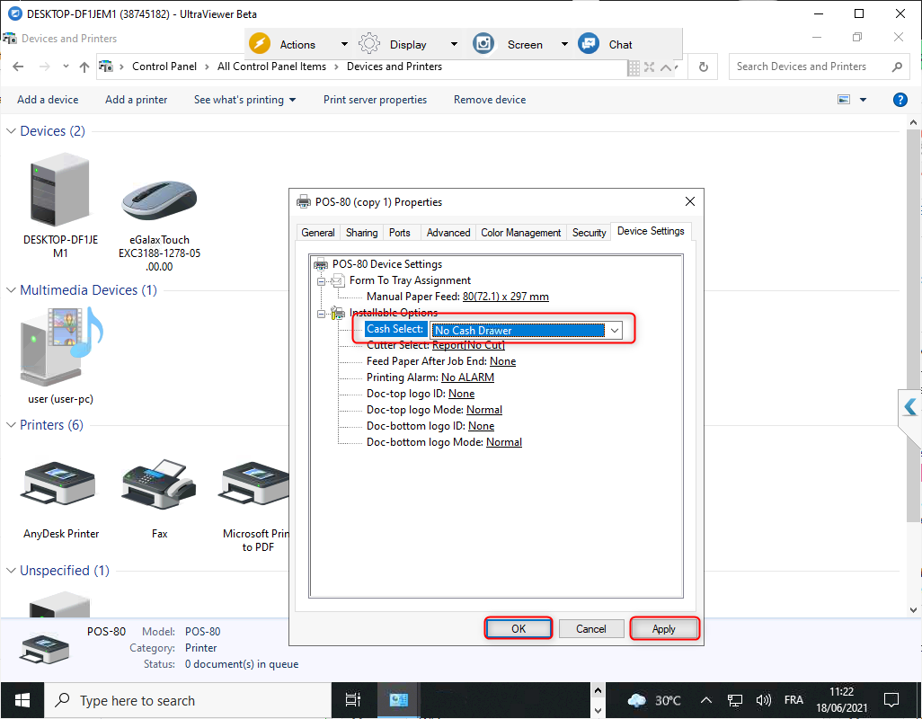Click the Refresh icon in address bar
This screenshot has height=719, width=922.
pos(704,67)
